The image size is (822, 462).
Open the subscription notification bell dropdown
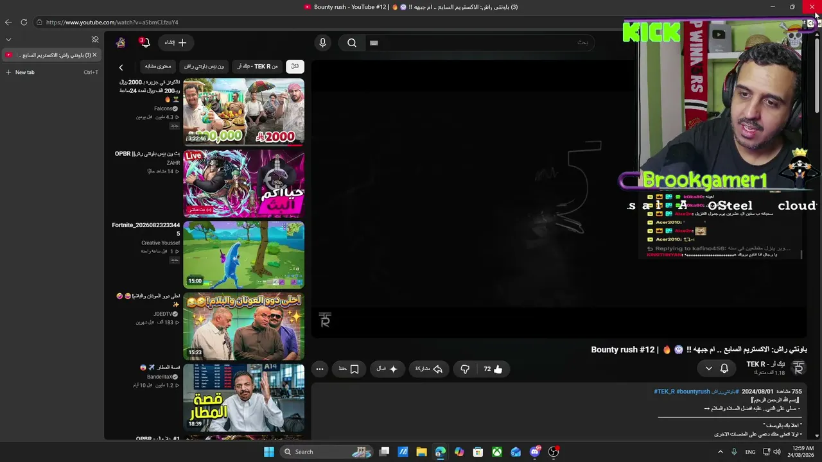[717, 368]
